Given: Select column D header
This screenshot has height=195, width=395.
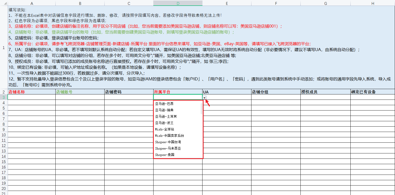Looking at the screenshot, I should coord(178,3).
